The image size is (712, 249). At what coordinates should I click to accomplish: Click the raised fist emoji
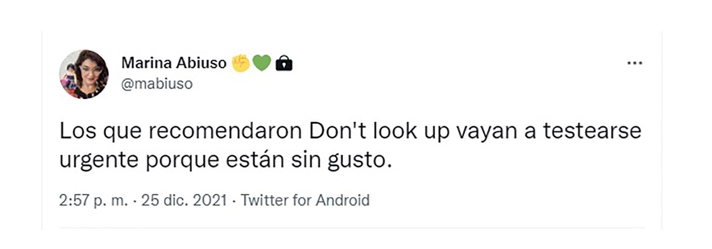(241, 63)
